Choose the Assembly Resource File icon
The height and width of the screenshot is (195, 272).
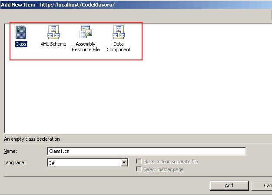point(86,33)
